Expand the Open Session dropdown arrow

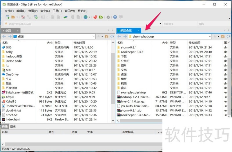coord(17,17)
